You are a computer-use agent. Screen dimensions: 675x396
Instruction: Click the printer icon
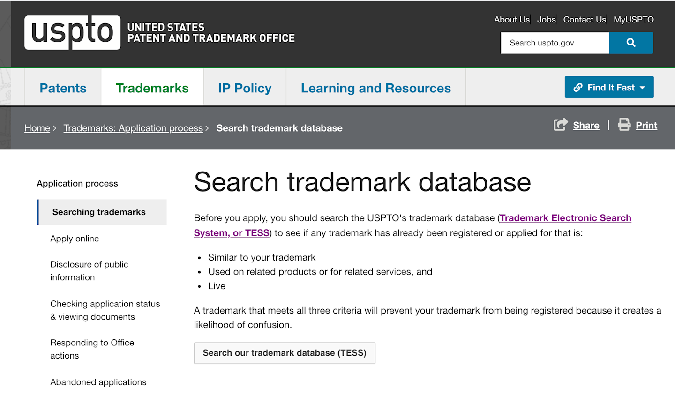click(x=624, y=125)
